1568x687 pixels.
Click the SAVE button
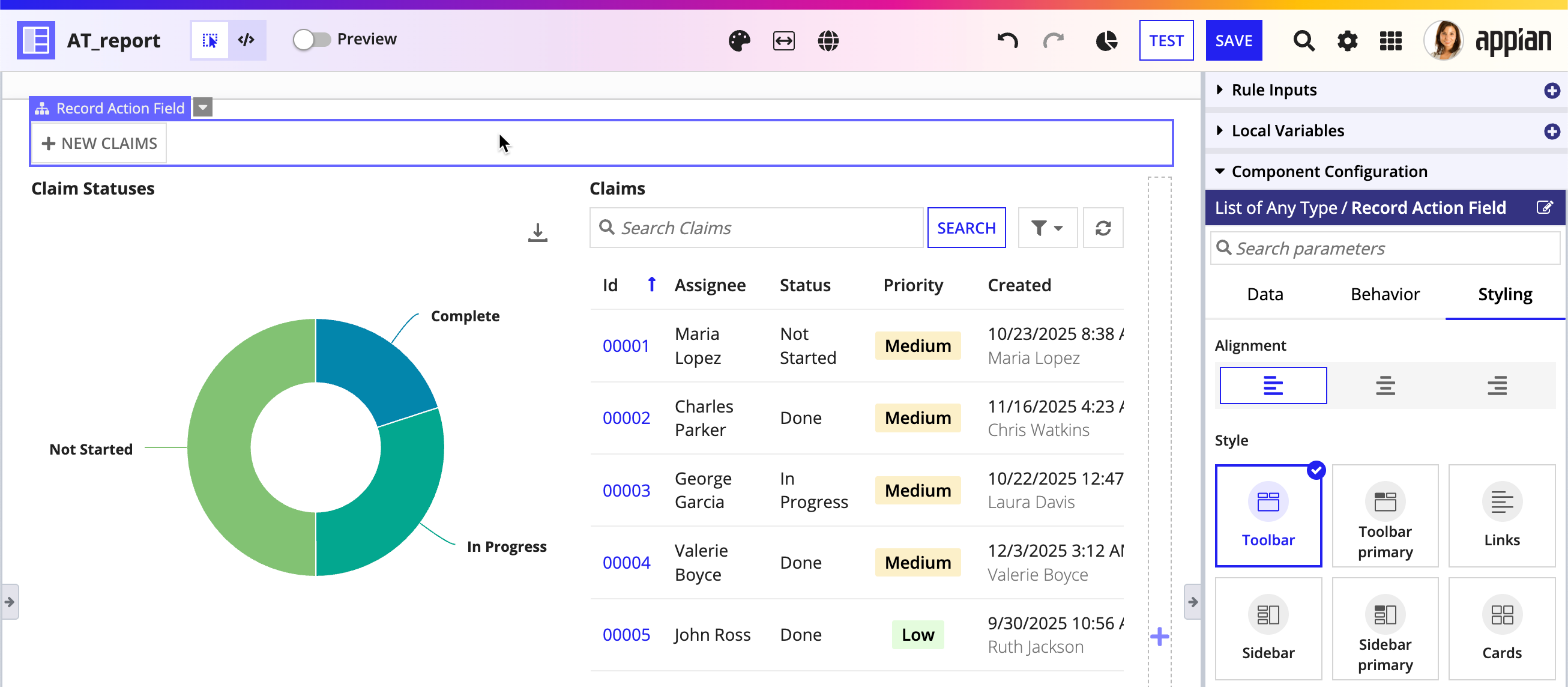click(1233, 41)
